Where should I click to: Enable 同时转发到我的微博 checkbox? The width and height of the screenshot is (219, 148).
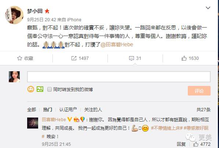(50, 89)
